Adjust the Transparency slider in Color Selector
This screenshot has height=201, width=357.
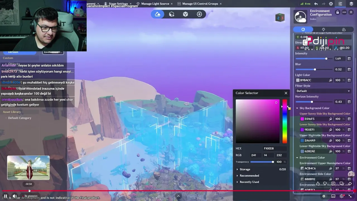click(x=262, y=162)
